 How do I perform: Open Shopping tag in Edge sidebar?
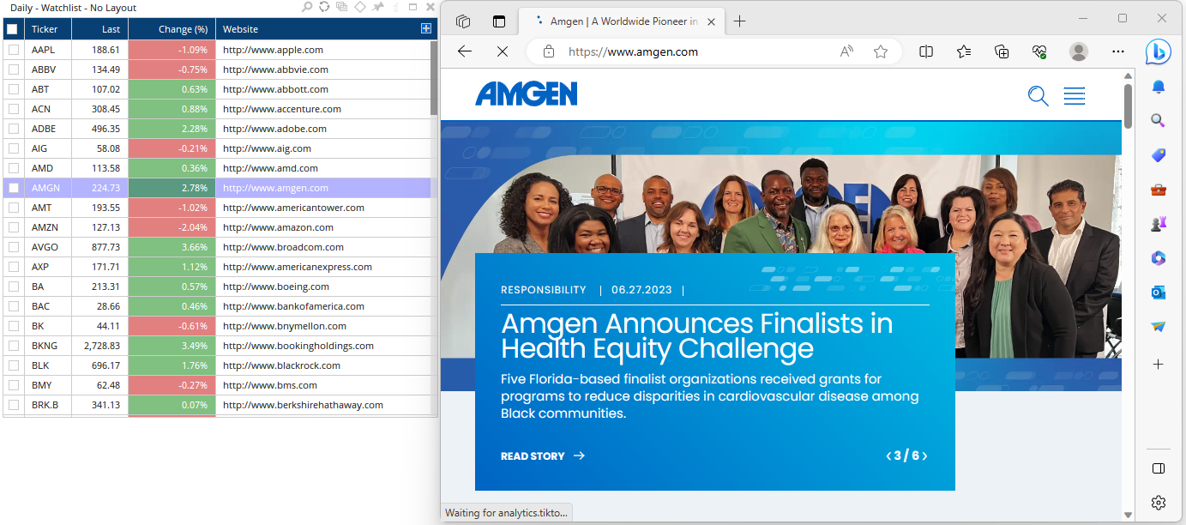(1159, 155)
